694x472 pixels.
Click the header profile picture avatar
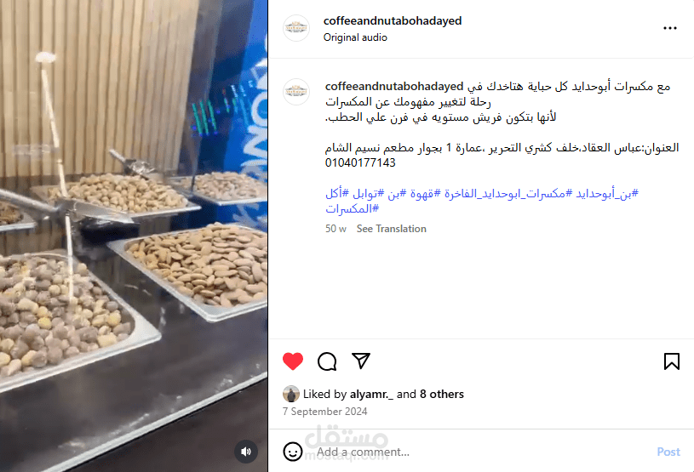(296, 28)
